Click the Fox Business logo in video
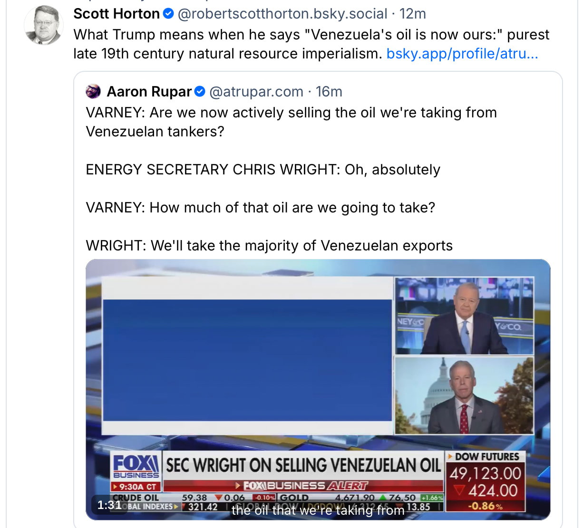The image size is (583, 528). [x=136, y=466]
